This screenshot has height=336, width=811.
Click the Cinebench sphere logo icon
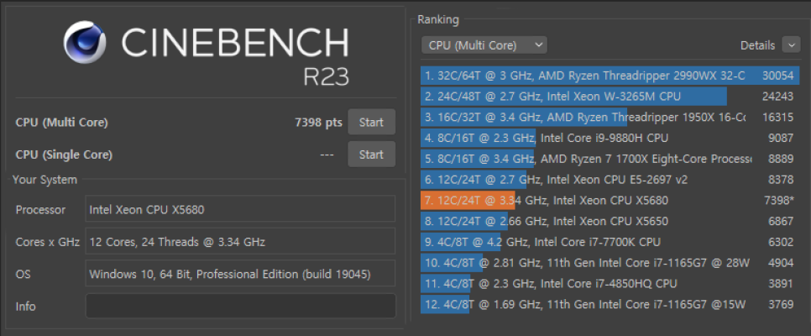click(85, 42)
